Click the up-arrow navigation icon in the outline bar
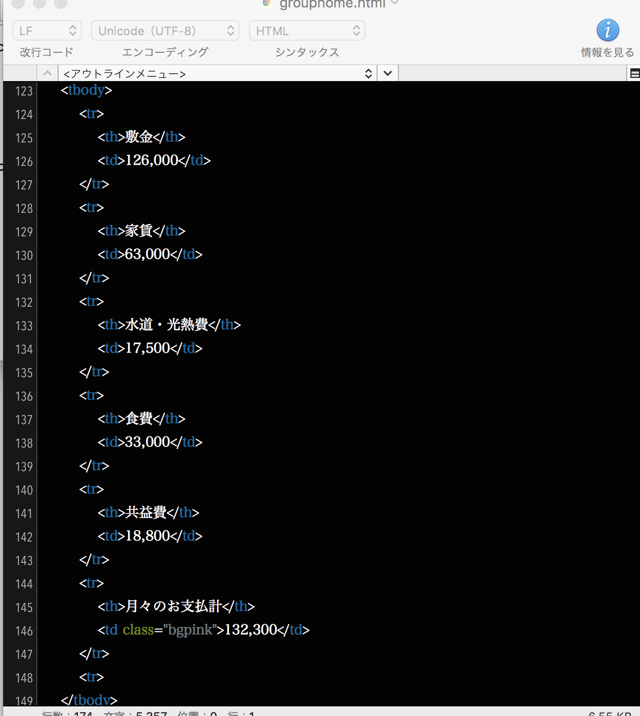640x716 pixels. coord(47,73)
